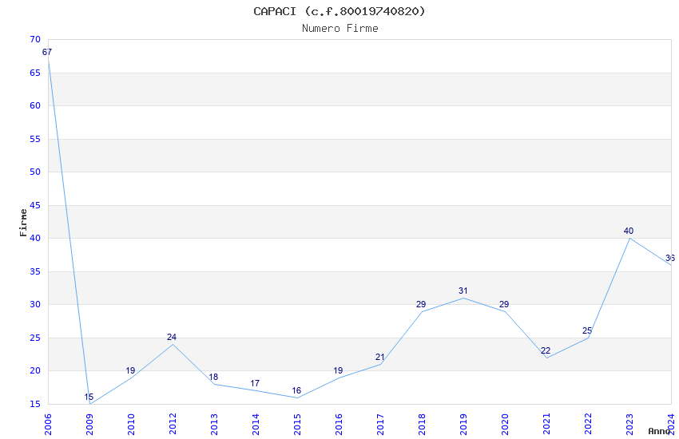Click y-axis tick label 50
This screenshot has height=439, width=679.
35,172
